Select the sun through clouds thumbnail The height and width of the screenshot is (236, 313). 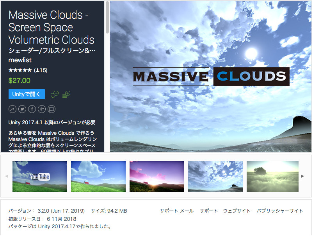[x=215, y=176]
